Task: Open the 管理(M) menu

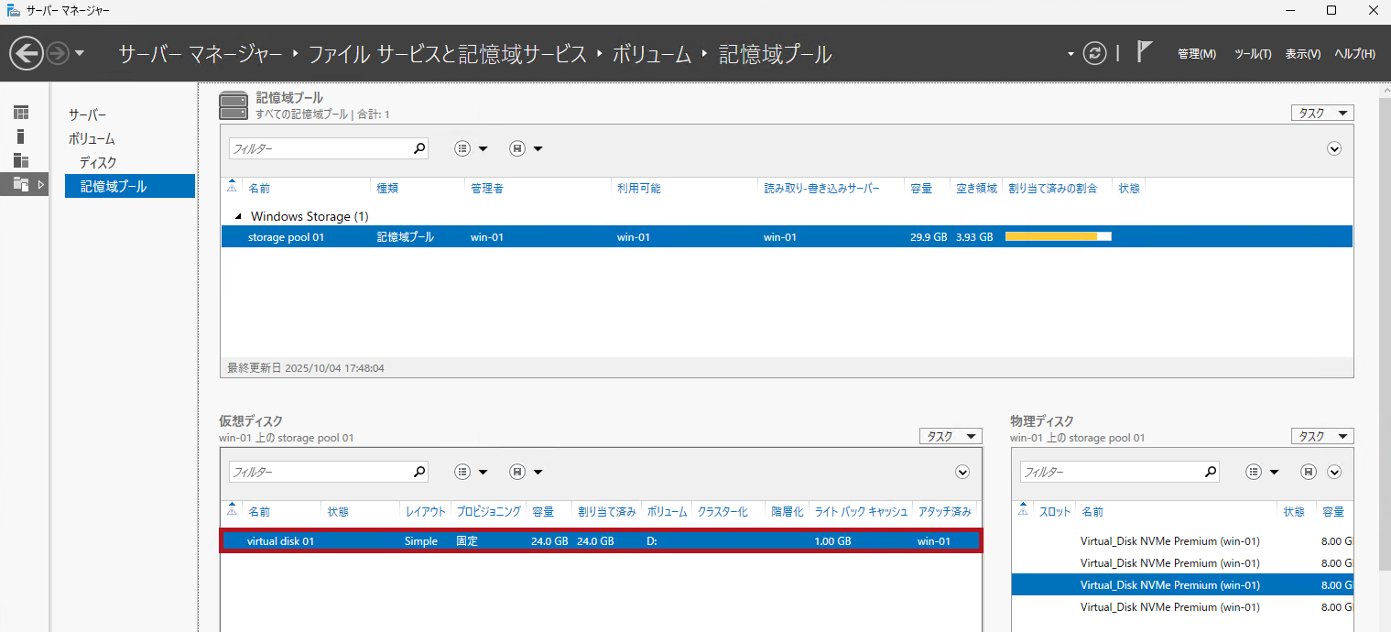Action: [1196, 54]
